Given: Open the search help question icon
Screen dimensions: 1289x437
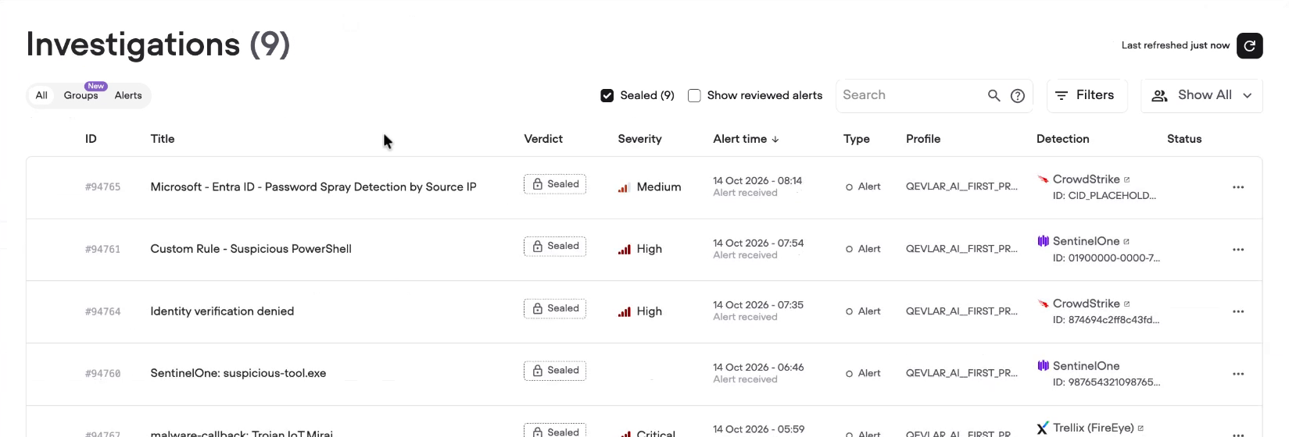Looking at the screenshot, I should click(x=1017, y=95).
